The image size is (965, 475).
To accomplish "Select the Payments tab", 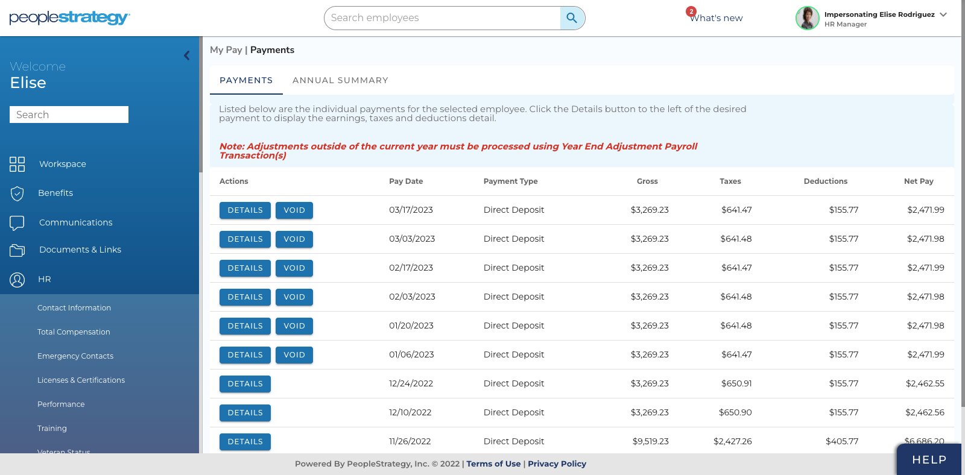I will click(246, 80).
